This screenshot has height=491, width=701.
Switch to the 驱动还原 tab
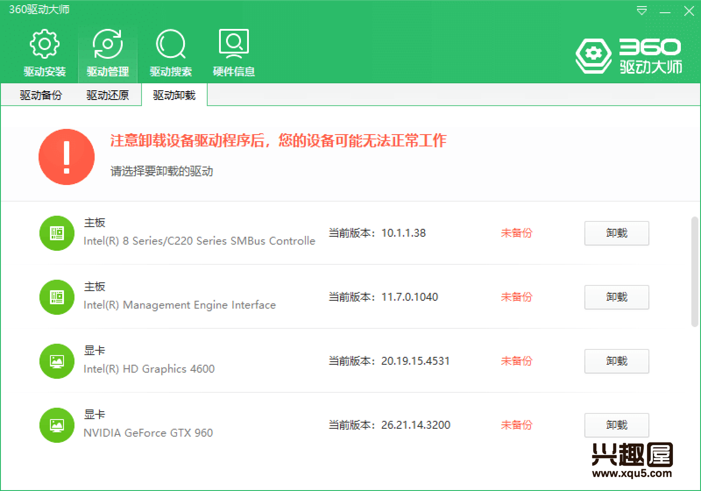107,95
